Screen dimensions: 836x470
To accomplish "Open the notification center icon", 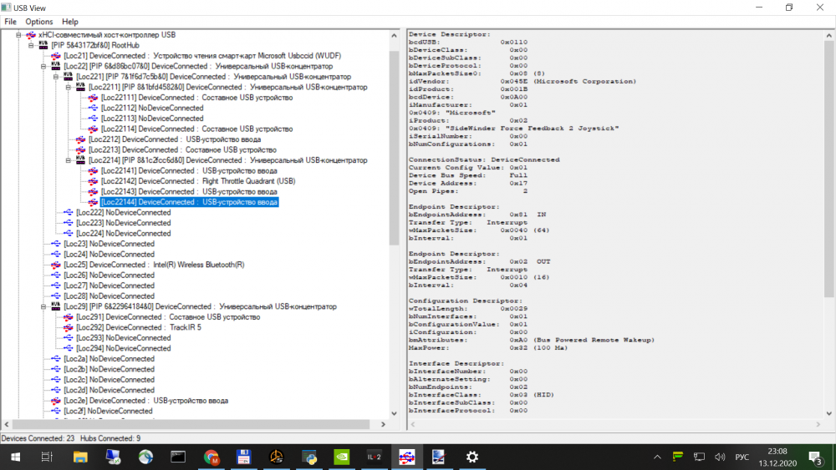I will [815, 457].
